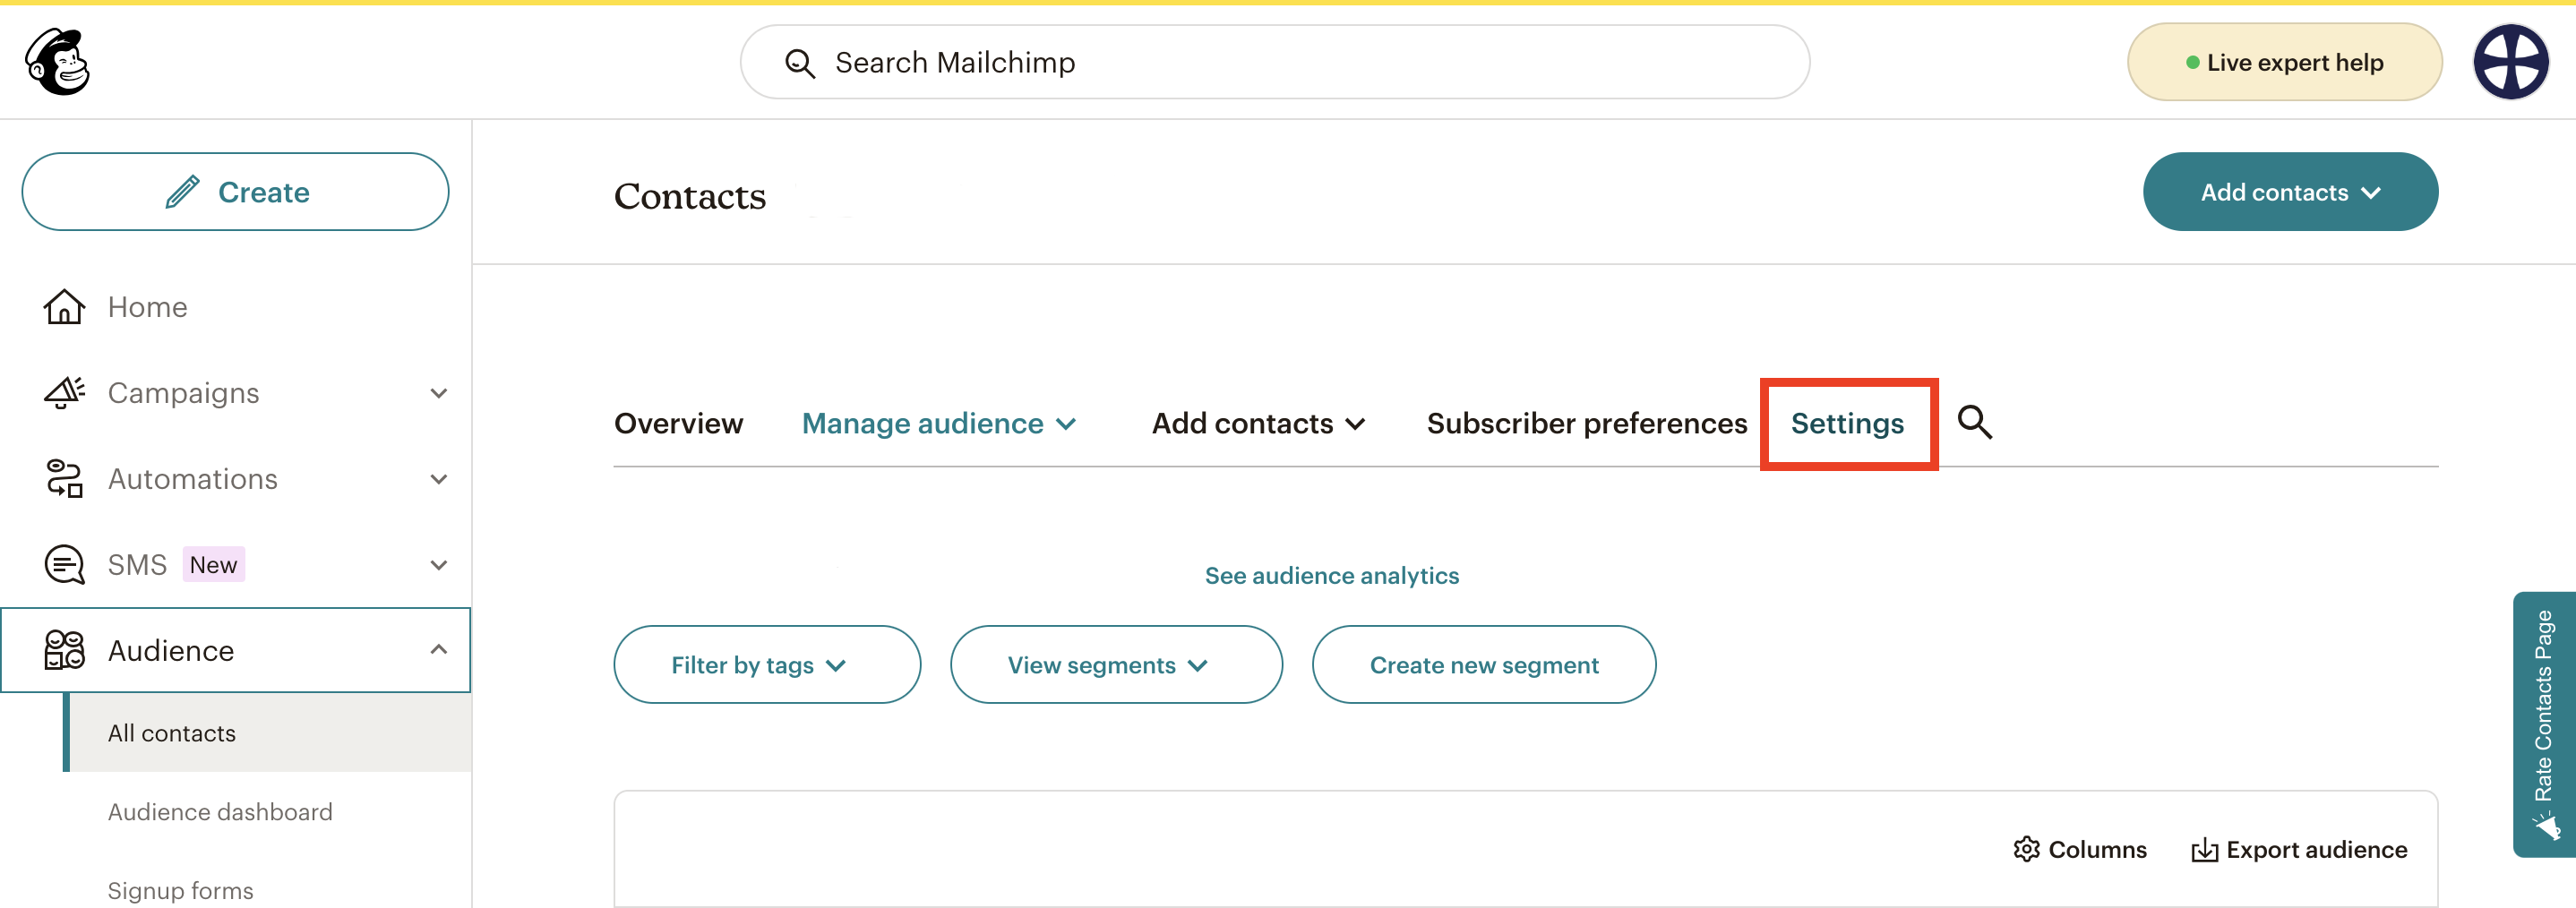Switch to the Overview tab
2576x908 pixels.
pyautogui.click(x=678, y=423)
